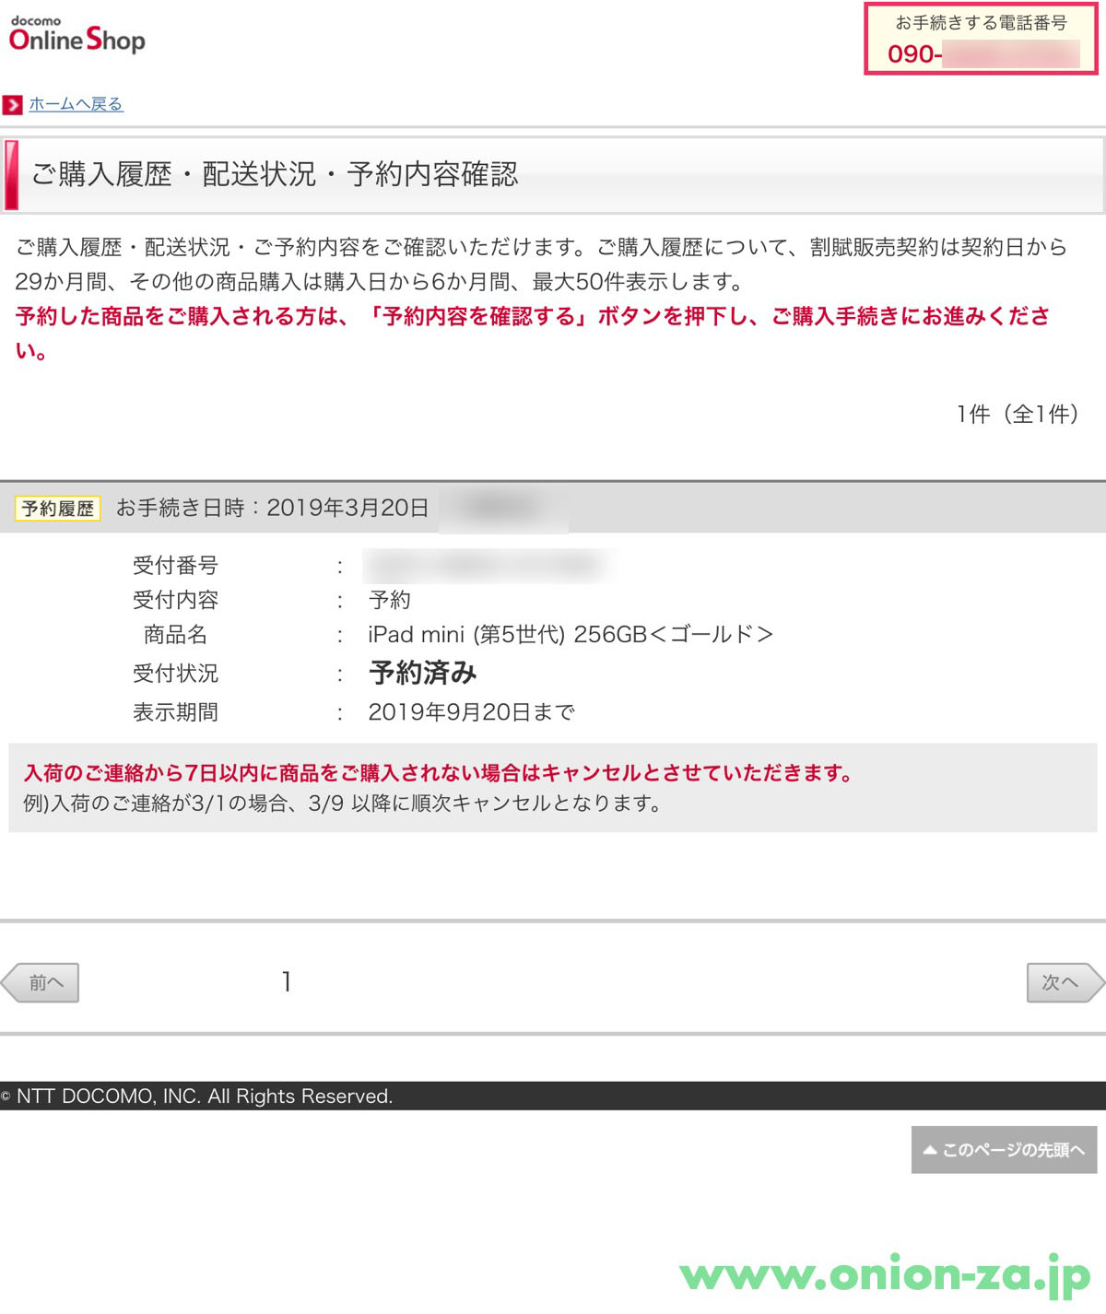The width and height of the screenshot is (1106, 1314).
Task: Click the お手続き日時：2019年3月20日 text
Action: pyautogui.click(x=272, y=508)
